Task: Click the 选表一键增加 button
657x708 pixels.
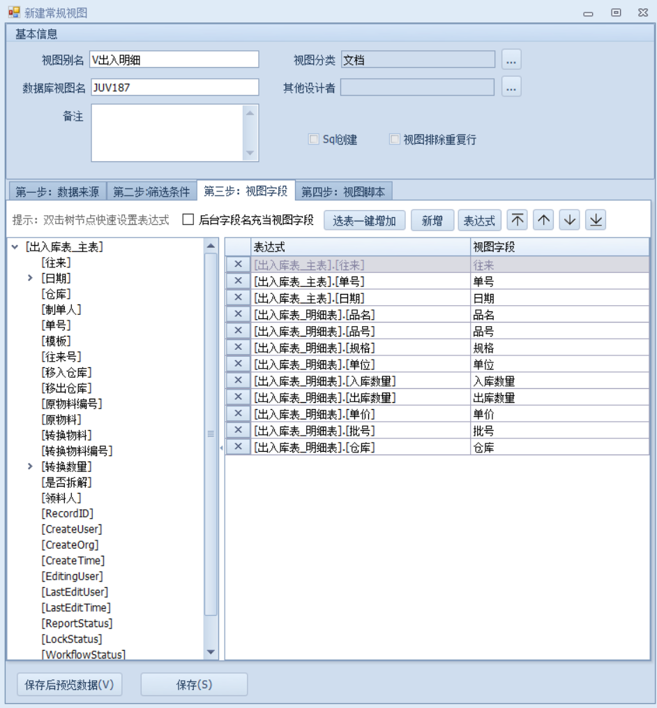Action: pyautogui.click(x=364, y=221)
